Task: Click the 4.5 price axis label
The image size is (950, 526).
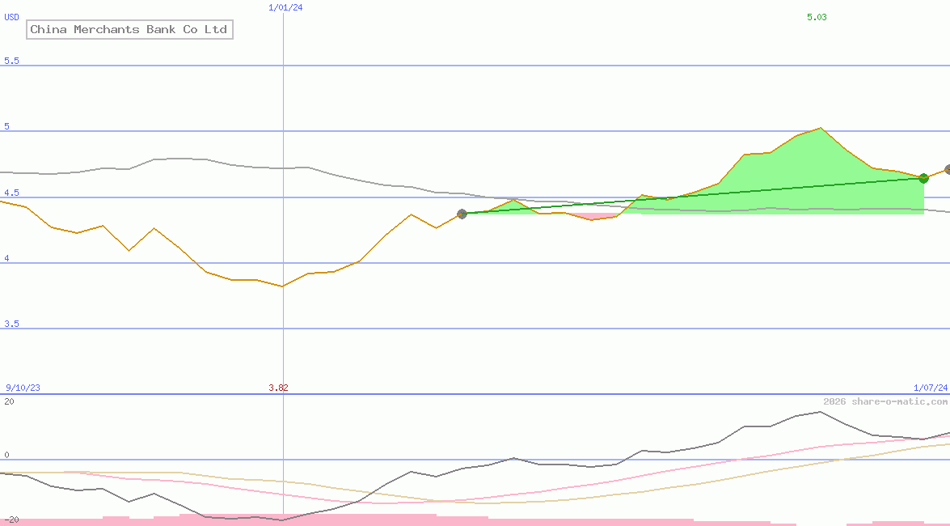Action: coord(11,193)
